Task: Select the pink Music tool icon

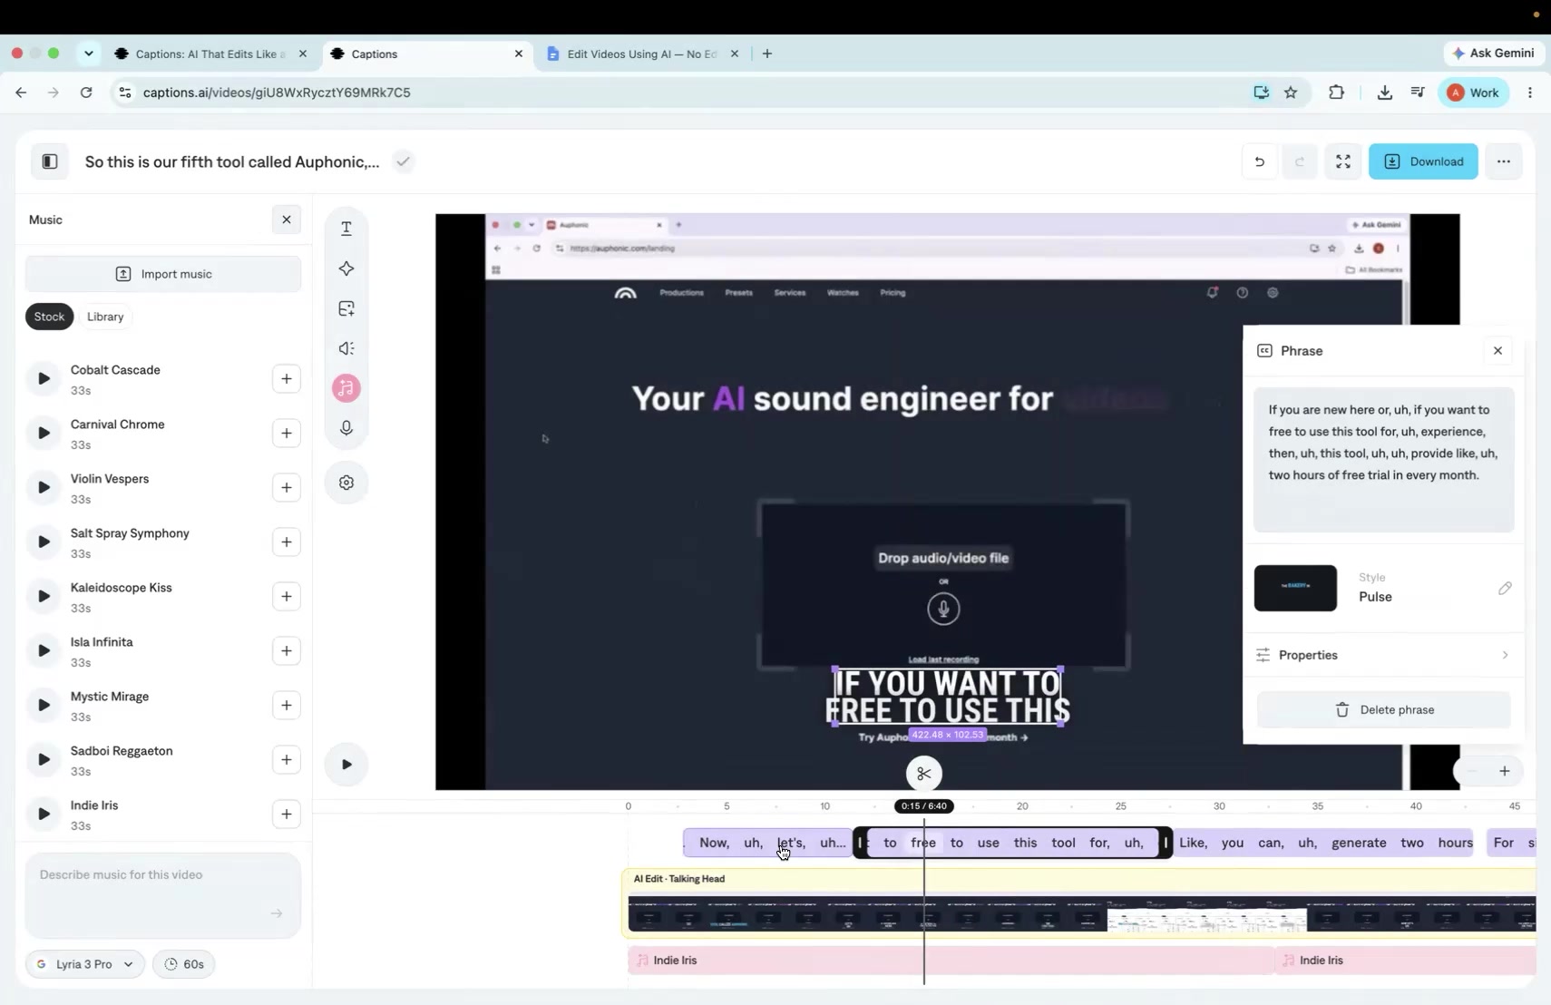Action: [346, 388]
